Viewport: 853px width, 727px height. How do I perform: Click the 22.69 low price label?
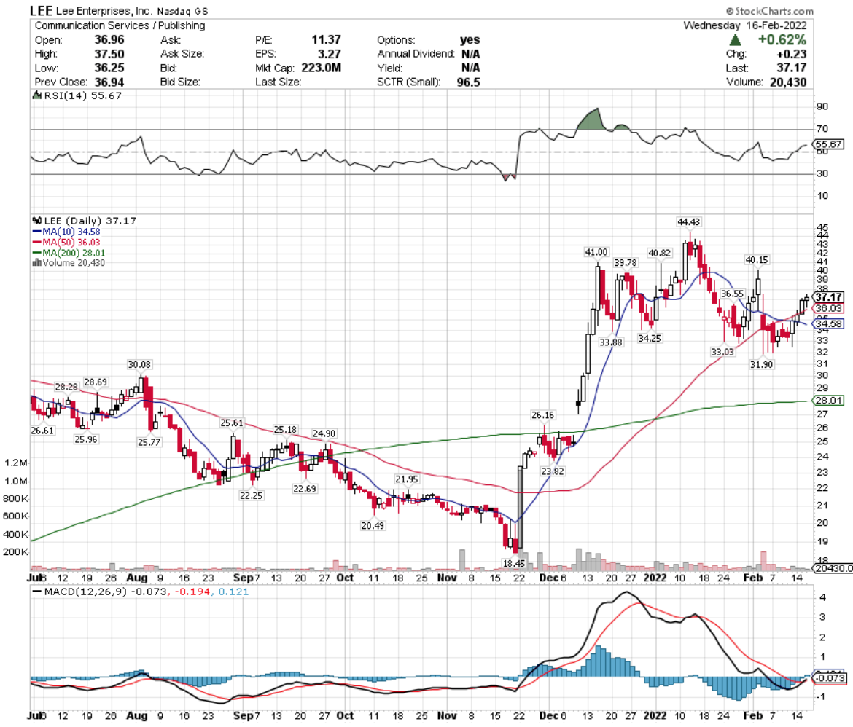coord(305,488)
